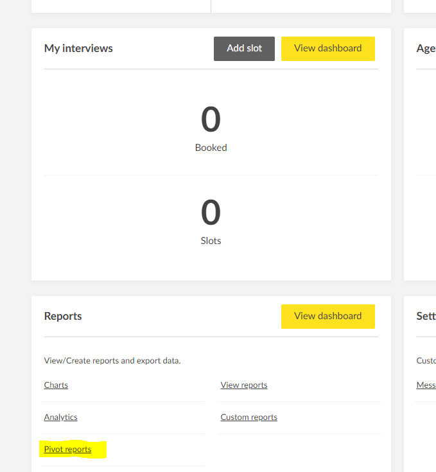Click the Reports card heading

(x=63, y=317)
